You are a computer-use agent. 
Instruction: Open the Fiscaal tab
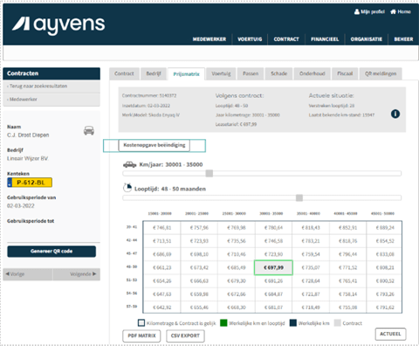[345, 73]
